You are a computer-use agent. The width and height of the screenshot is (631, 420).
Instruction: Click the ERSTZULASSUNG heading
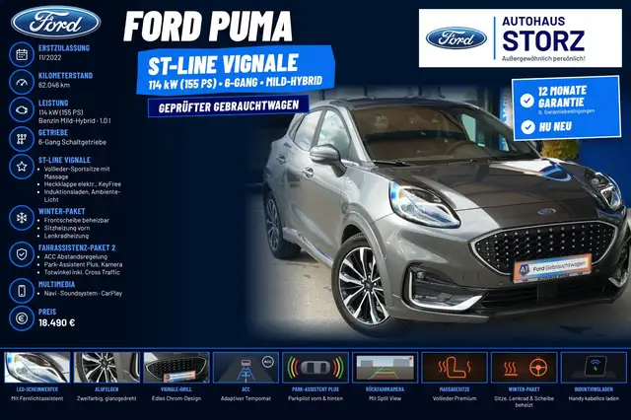64,48
